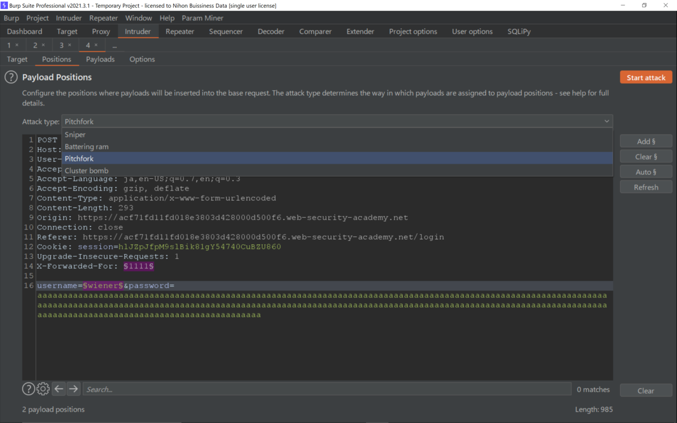Image resolution: width=677 pixels, height=423 pixels.
Task: Open the Intruder menu
Action: (69, 18)
